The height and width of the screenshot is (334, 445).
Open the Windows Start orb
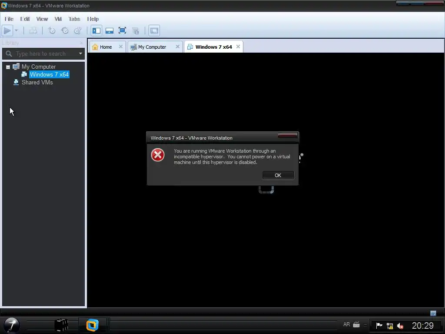[11, 325]
